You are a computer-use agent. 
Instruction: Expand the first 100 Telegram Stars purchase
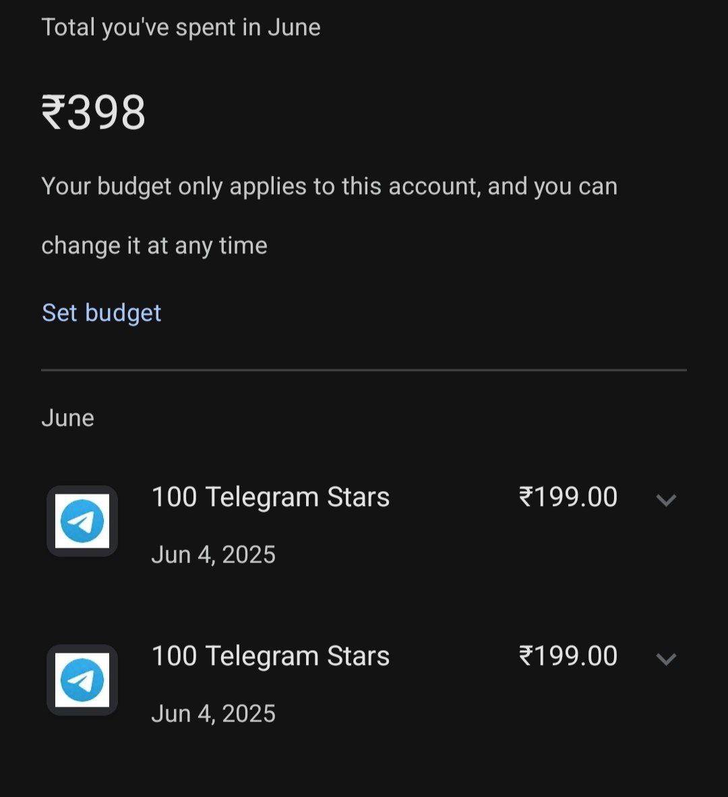[666, 500]
